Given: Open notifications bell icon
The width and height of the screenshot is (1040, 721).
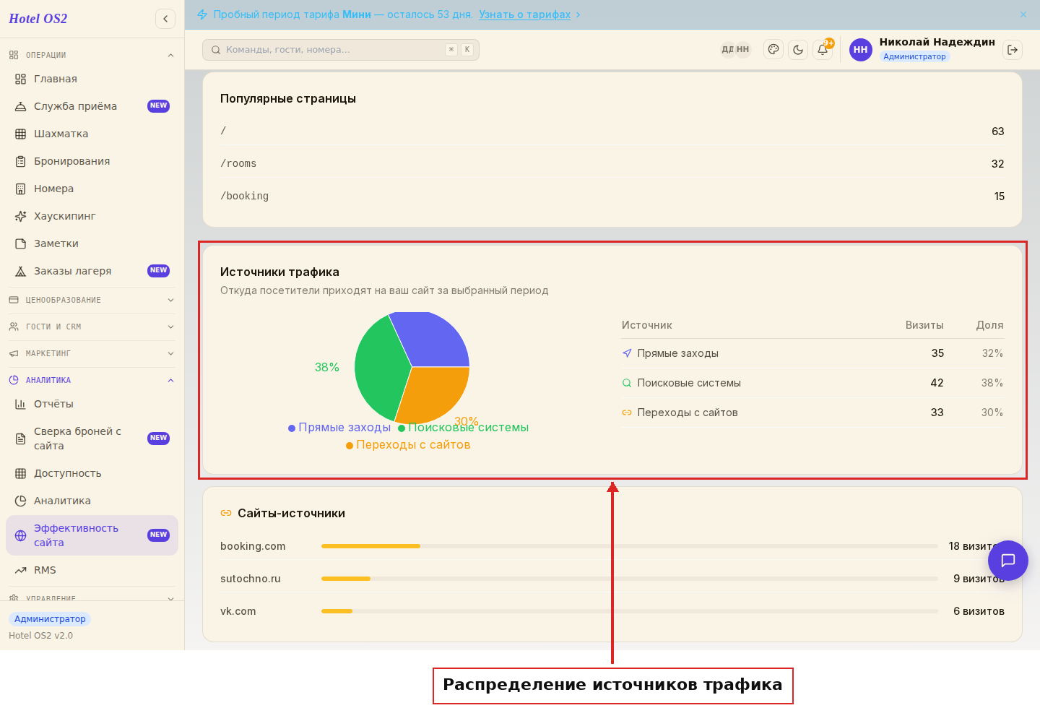Looking at the screenshot, I should (823, 49).
